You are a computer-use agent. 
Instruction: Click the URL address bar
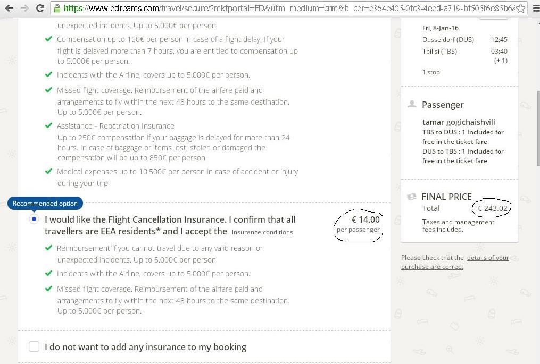pos(287,9)
